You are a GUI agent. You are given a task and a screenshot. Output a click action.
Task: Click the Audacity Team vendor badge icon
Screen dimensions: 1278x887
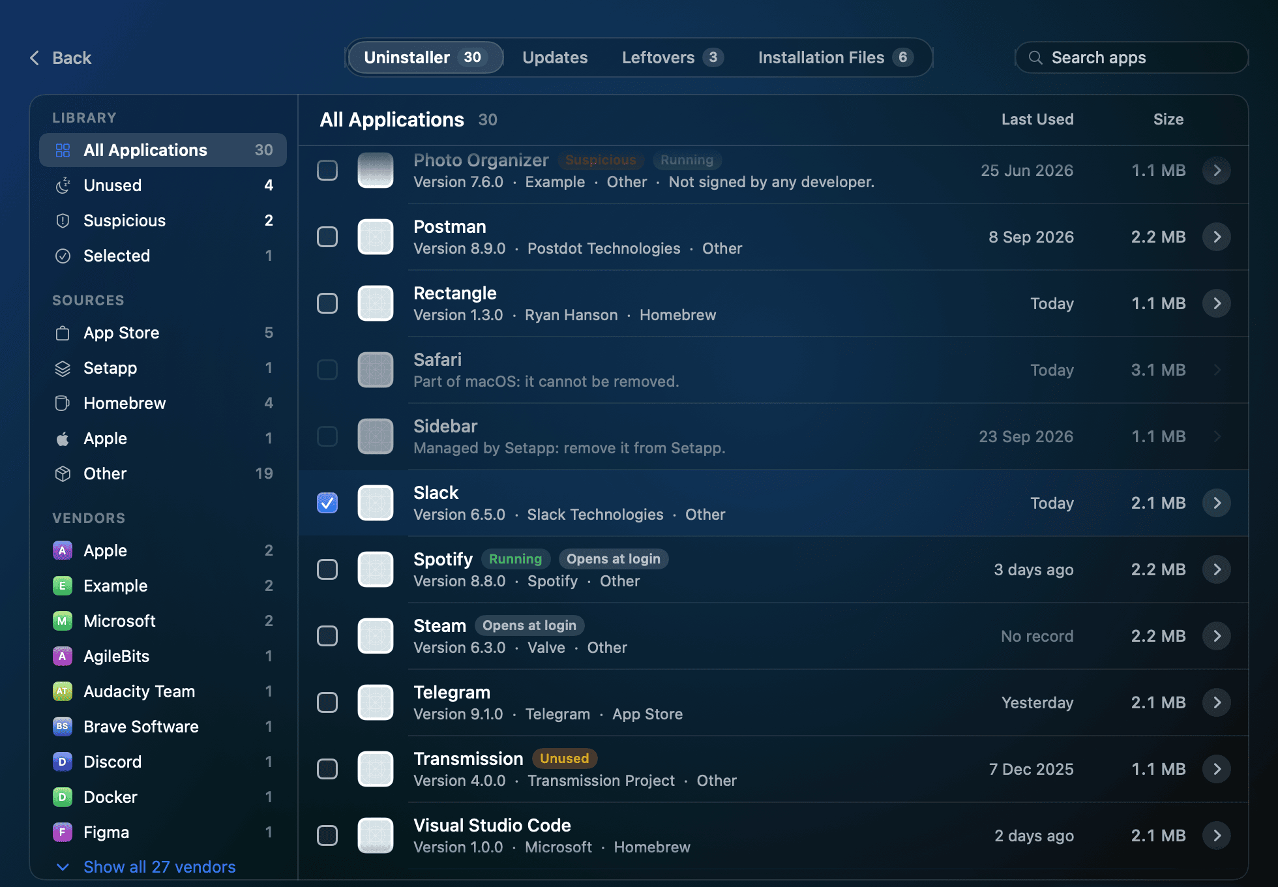(x=63, y=692)
